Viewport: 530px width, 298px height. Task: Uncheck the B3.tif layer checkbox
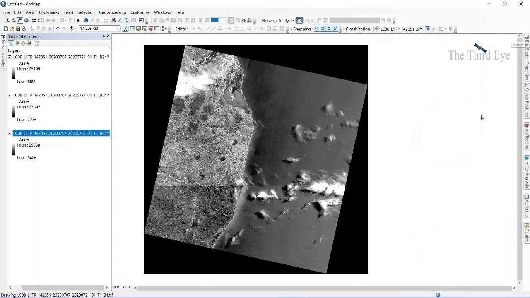[x=10, y=95]
